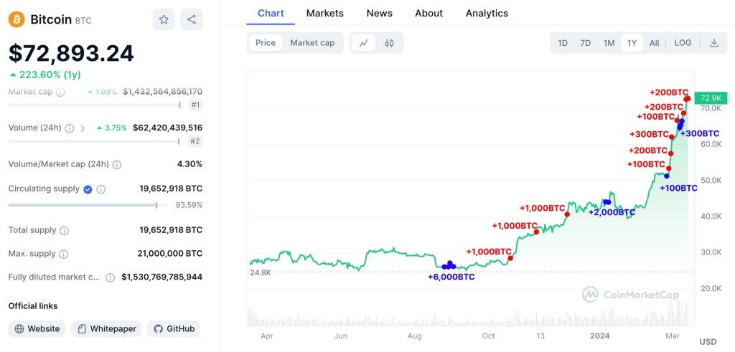The image size is (735, 352).
Task: Click the Market cap info icon
Action: point(60,92)
